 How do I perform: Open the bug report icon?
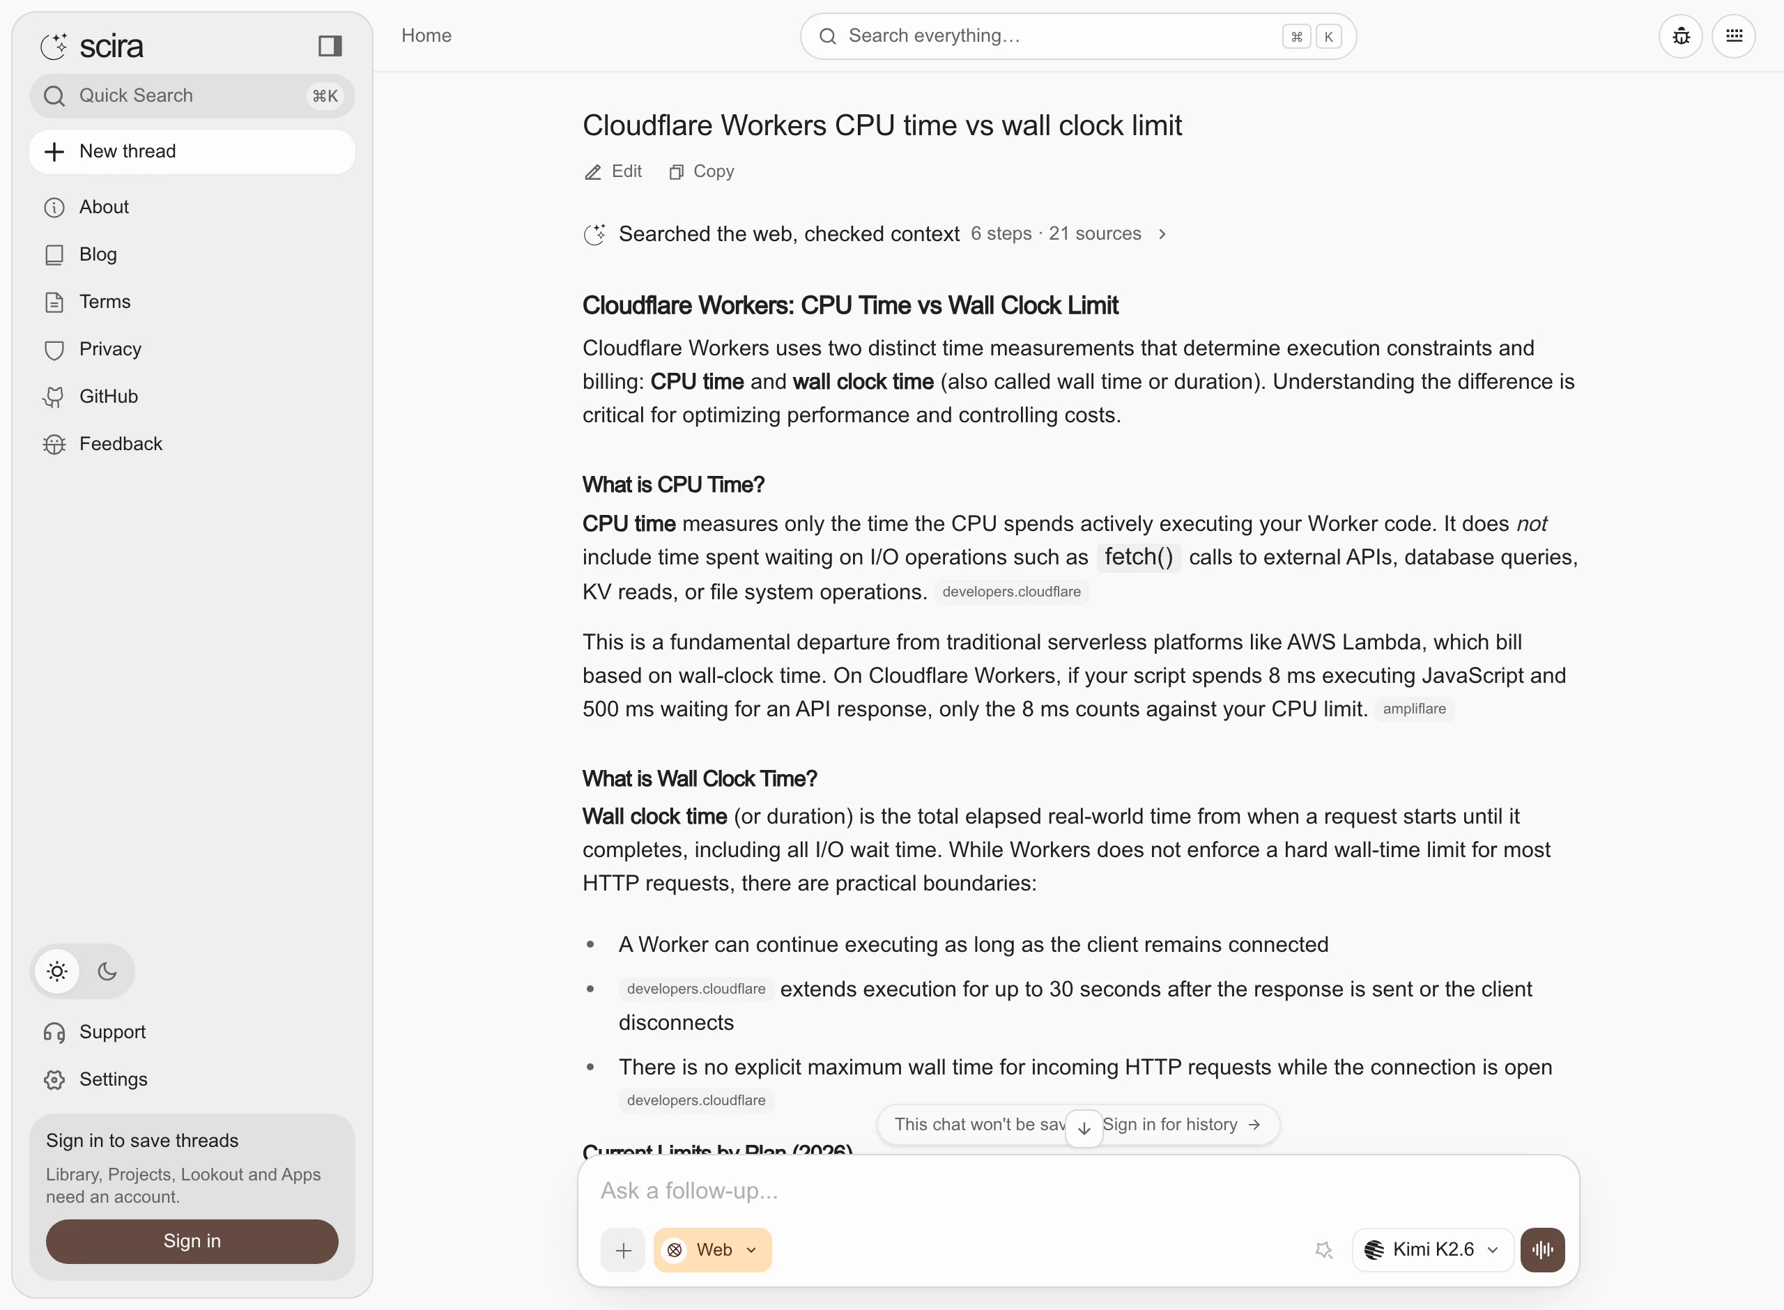pos(1680,36)
